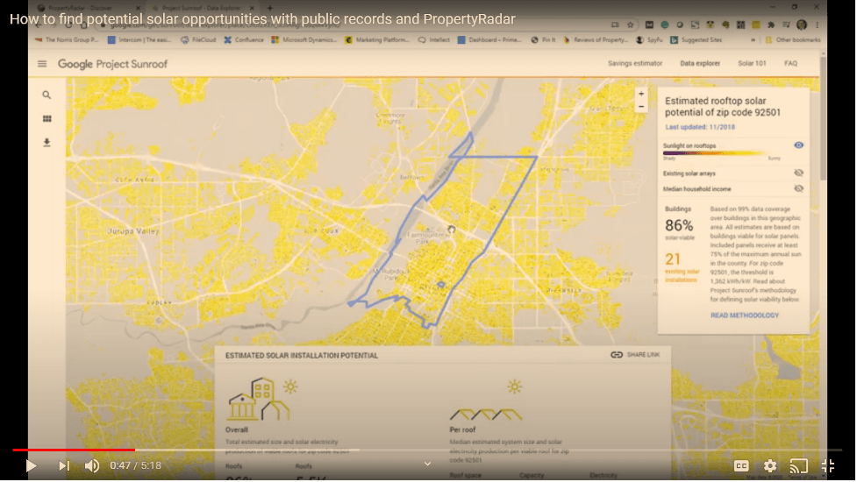Open the Chrome extensions puzzle icon

(x=771, y=25)
